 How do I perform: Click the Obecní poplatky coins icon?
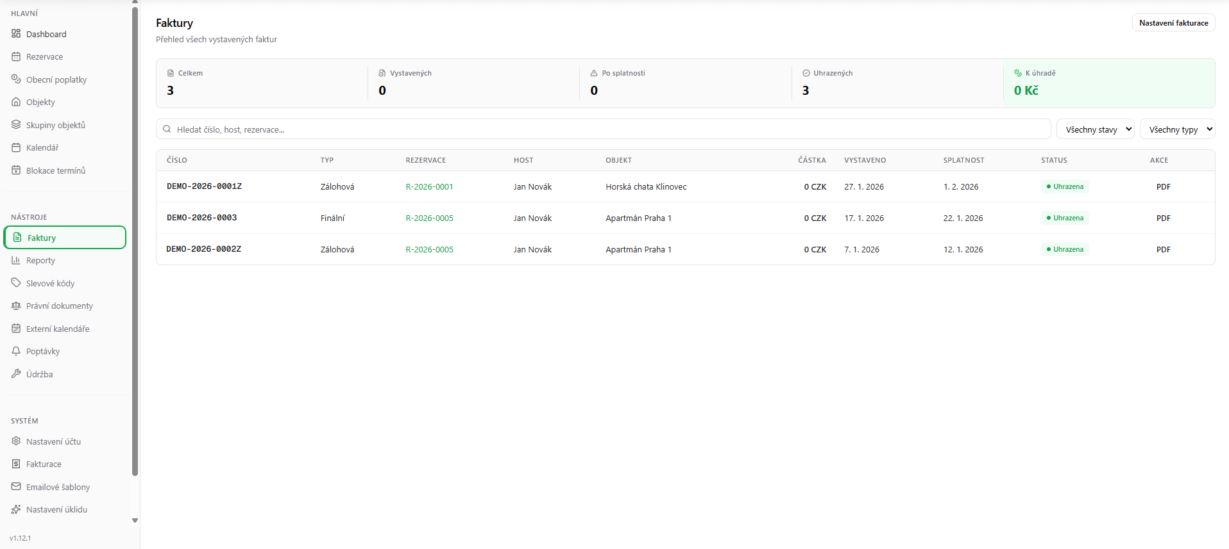tap(16, 79)
